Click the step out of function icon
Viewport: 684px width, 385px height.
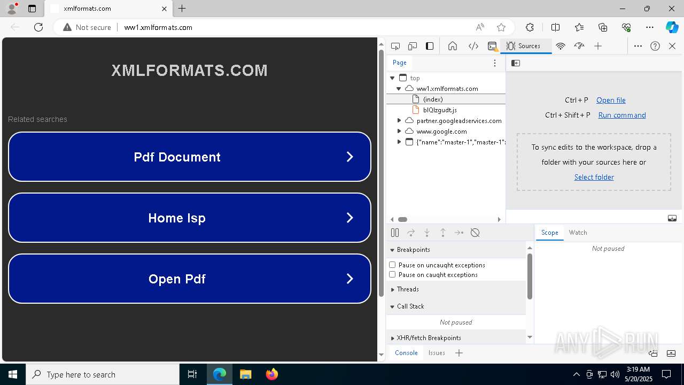coord(443,233)
